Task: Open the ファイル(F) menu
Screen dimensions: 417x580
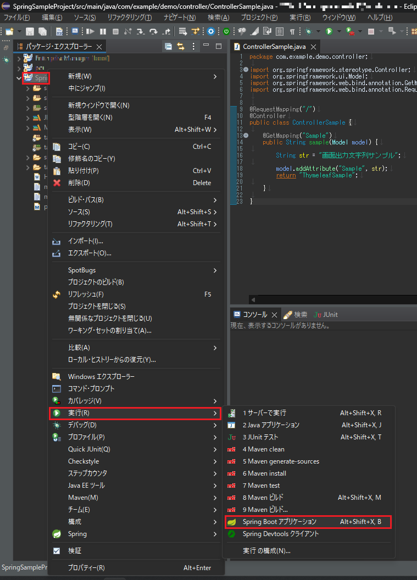Action: click(x=16, y=18)
